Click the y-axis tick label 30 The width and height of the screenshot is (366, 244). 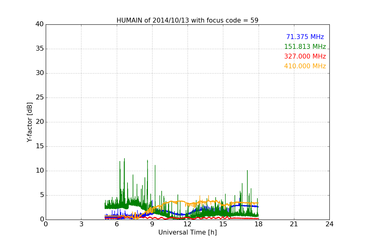[x=39, y=73]
